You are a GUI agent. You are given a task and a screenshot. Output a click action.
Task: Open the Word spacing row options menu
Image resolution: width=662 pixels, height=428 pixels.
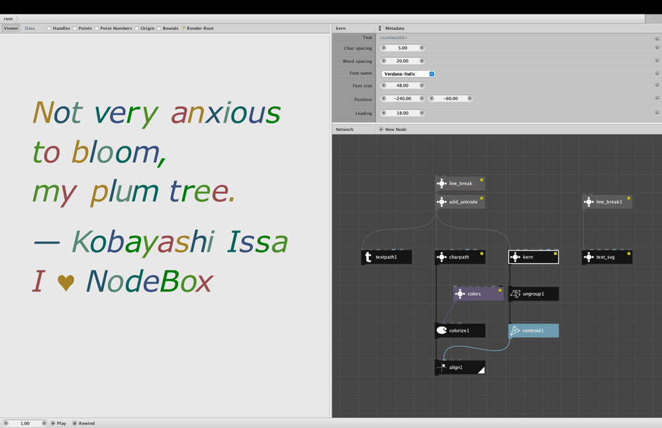(657, 61)
